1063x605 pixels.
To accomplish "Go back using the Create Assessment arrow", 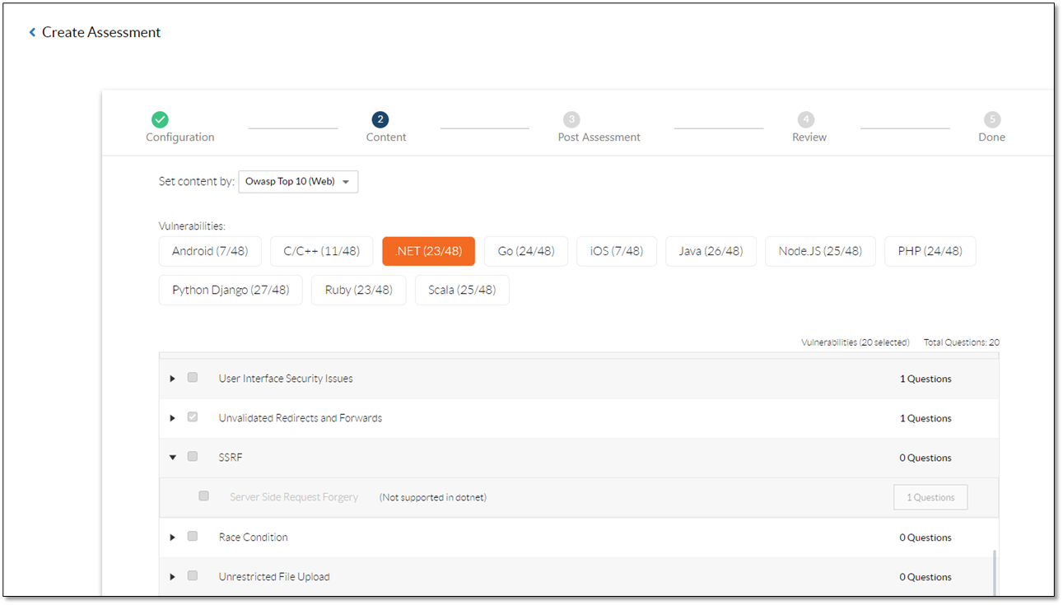I will click(x=32, y=32).
